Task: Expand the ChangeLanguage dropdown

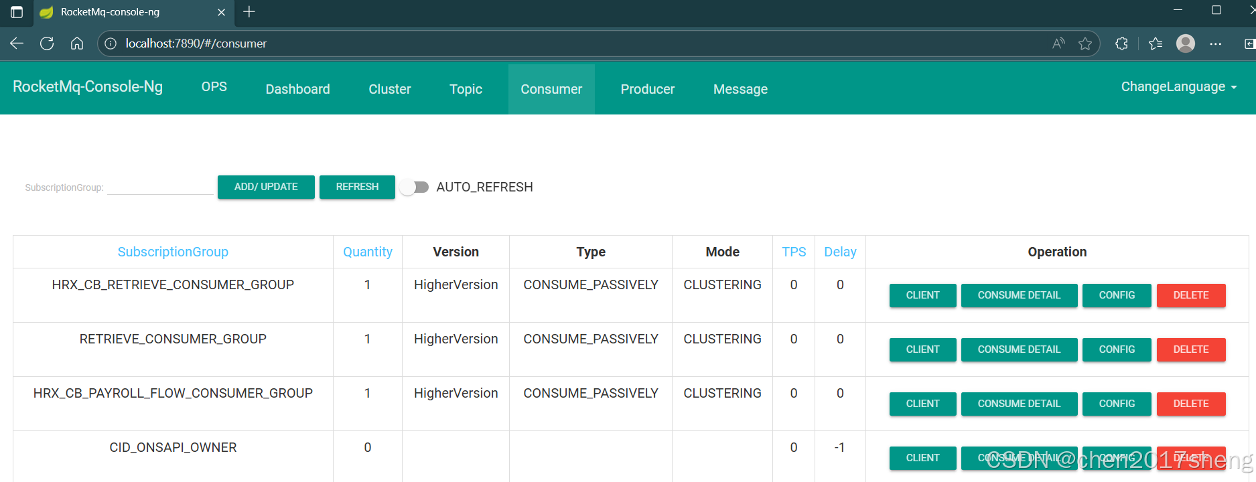Action: coord(1179,86)
